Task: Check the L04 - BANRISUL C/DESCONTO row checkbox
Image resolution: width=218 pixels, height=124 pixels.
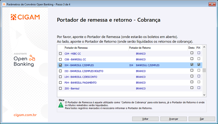Action: pos(60,77)
